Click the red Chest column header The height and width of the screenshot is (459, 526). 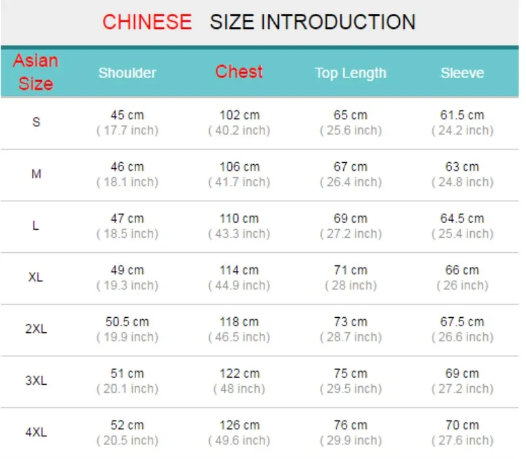pyautogui.click(x=239, y=72)
